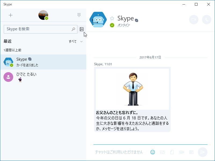Click お父さんのことも忘れずに。 card title
Viewport: 215px width, 161px height.
tap(117, 112)
